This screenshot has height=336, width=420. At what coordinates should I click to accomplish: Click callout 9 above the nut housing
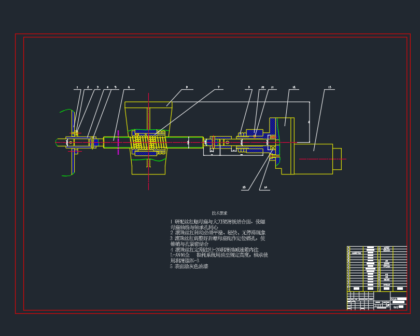pos(248,87)
